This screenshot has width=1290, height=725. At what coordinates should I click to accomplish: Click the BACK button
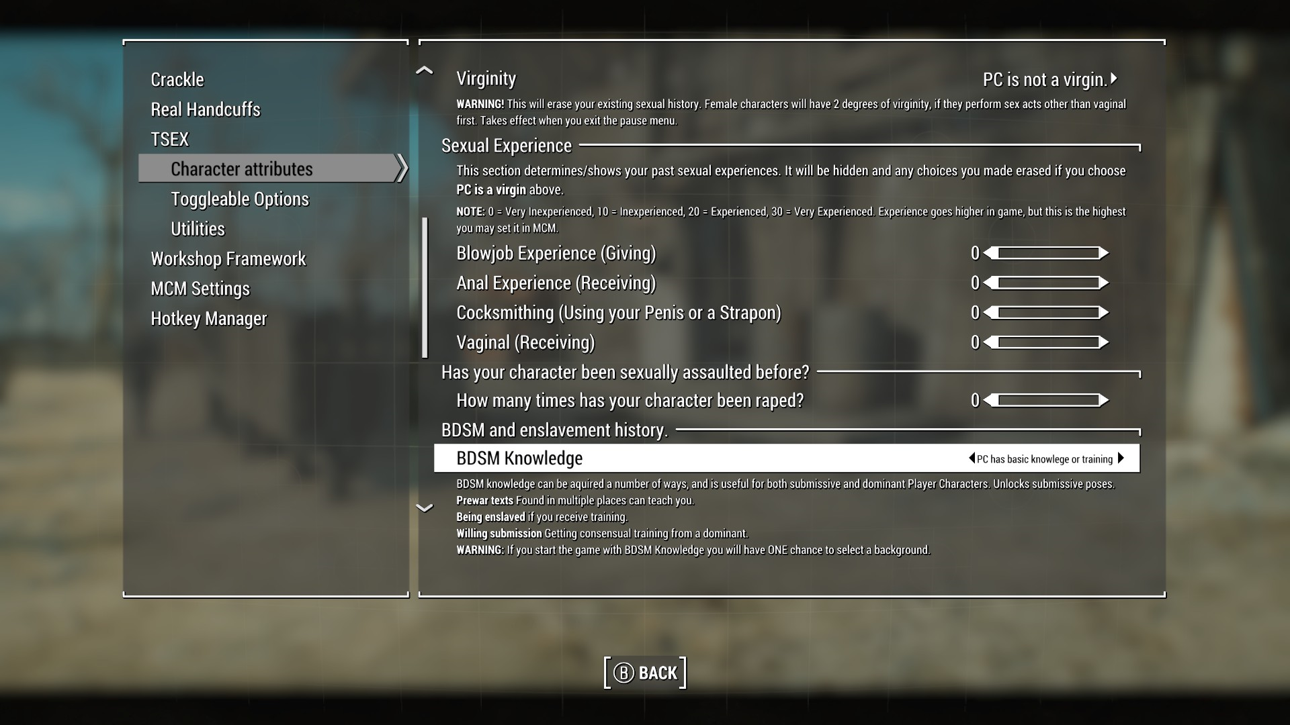click(x=645, y=673)
